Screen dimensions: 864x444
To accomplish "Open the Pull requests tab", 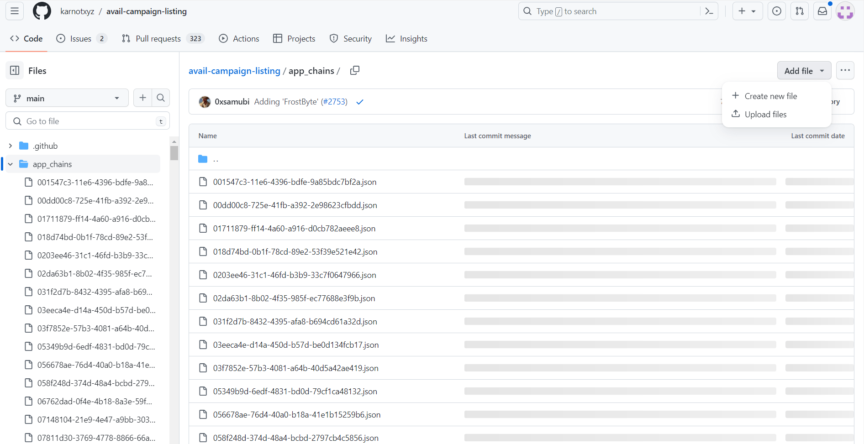I will (x=163, y=39).
